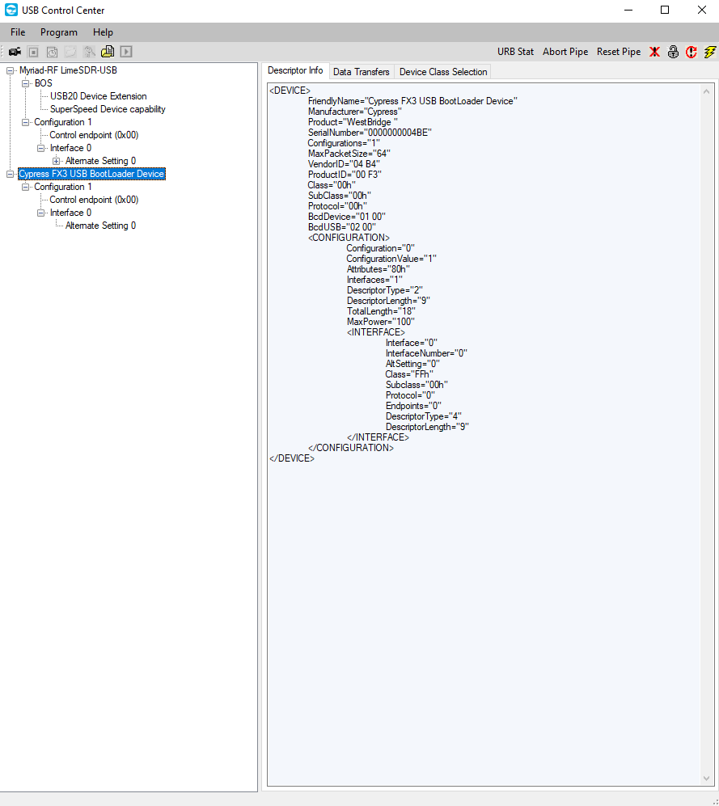Select SuperSpeed Device capability tree item

[108, 109]
